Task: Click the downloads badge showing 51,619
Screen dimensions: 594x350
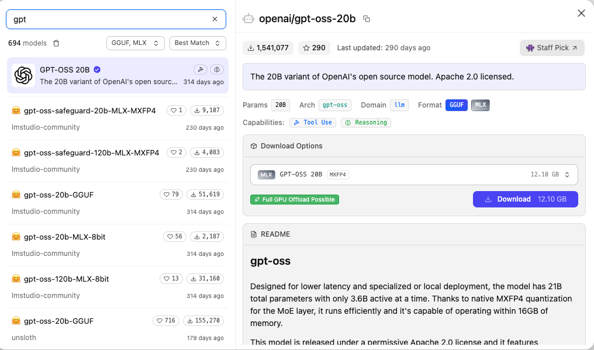Action: (x=205, y=195)
